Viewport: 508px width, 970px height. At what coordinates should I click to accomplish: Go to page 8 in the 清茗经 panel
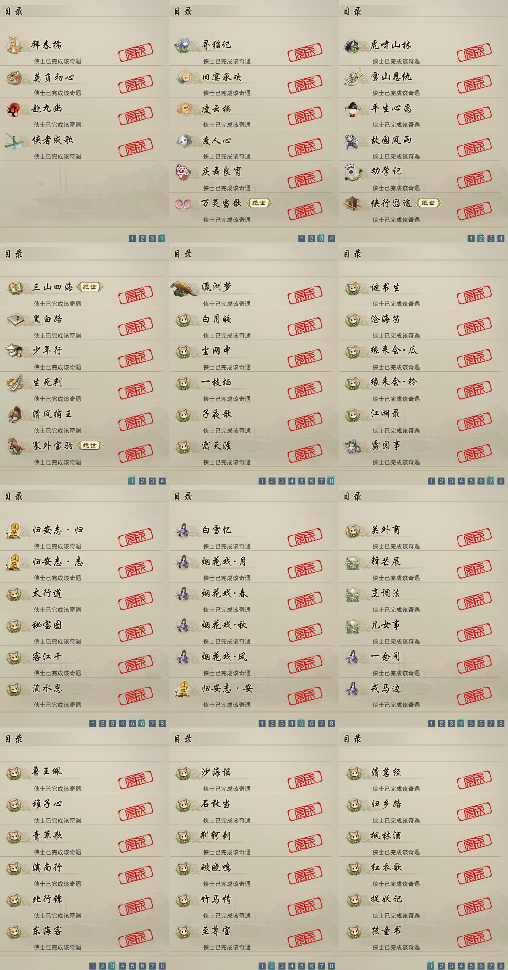coord(501,966)
